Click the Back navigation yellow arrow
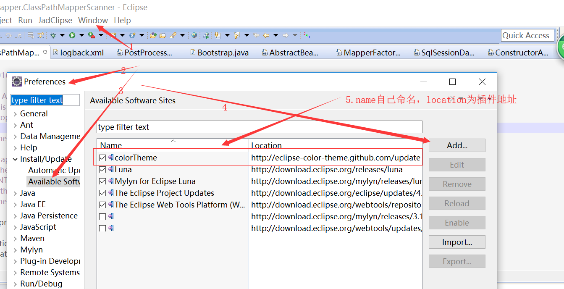This screenshot has width=564, height=289. tap(266, 36)
